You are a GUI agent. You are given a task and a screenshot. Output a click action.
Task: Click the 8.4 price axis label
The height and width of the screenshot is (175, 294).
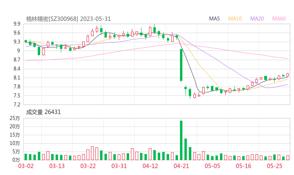point(17,69)
